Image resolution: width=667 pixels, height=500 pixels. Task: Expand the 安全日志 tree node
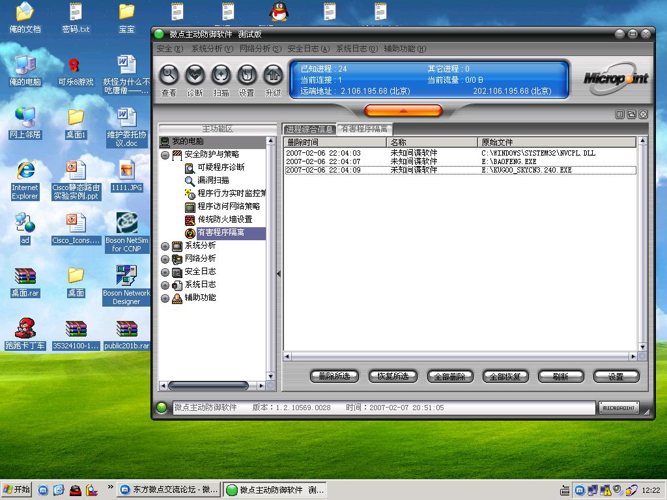click(x=165, y=273)
